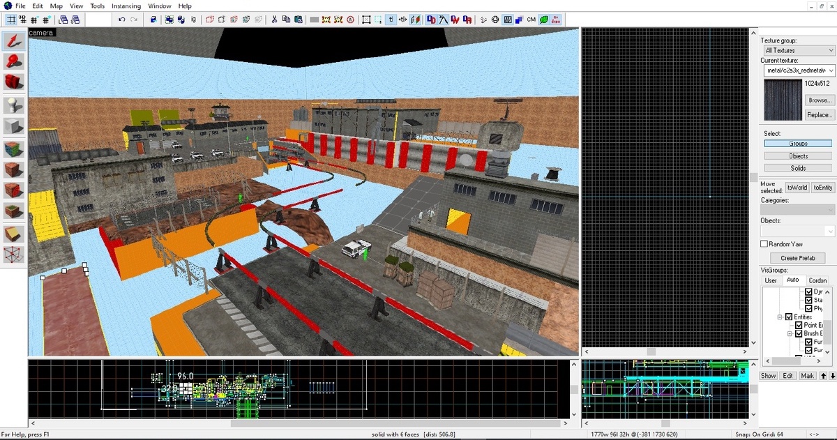The image size is (837, 440).
Task: Select the Entity tool lightbulb icon
Action: tap(14, 105)
